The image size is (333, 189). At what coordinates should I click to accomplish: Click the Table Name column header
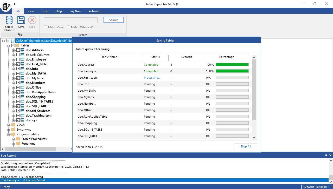pos(109,57)
